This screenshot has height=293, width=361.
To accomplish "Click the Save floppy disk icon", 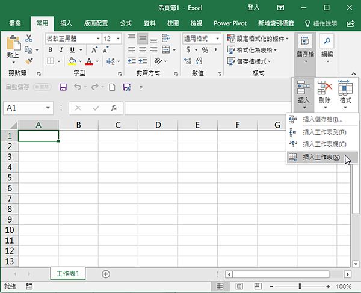I will point(63,87).
